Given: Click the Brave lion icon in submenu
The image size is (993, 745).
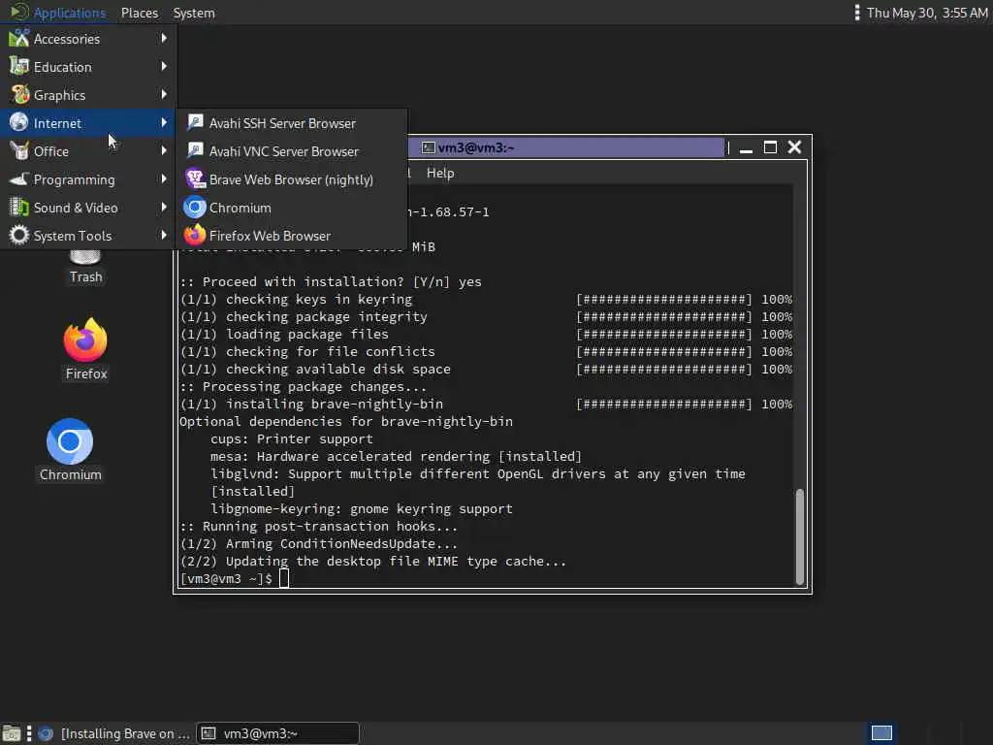Looking at the screenshot, I should [x=195, y=178].
